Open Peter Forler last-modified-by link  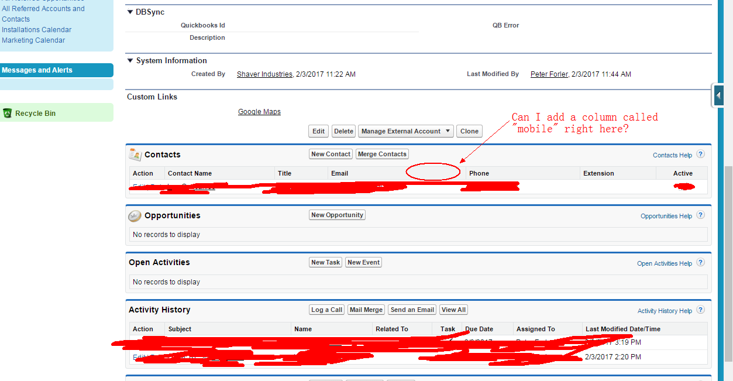(x=549, y=74)
